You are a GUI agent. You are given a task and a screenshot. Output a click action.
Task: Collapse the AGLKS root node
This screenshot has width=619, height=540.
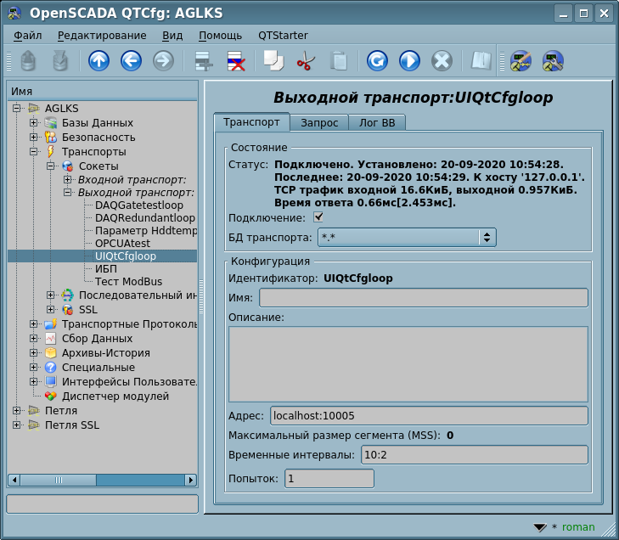tap(17, 108)
